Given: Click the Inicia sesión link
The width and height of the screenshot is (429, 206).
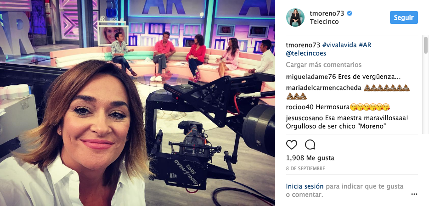Looking at the screenshot, I should (x=305, y=186).
